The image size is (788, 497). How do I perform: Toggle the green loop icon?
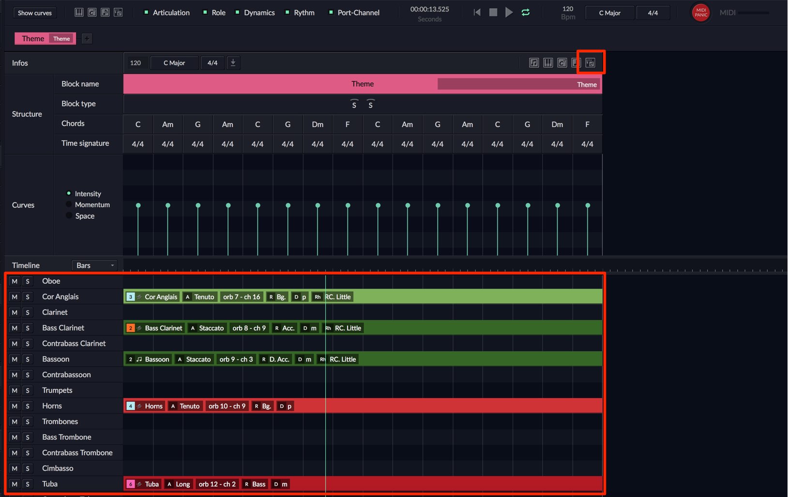tap(526, 12)
